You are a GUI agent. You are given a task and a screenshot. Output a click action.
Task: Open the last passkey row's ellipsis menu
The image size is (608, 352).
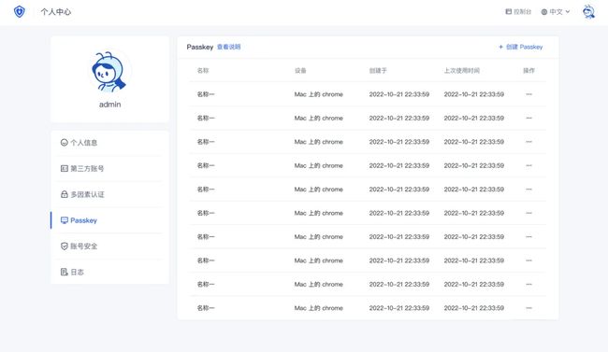pyautogui.click(x=528, y=308)
